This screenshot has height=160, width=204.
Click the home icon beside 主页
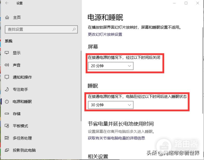[7, 17]
